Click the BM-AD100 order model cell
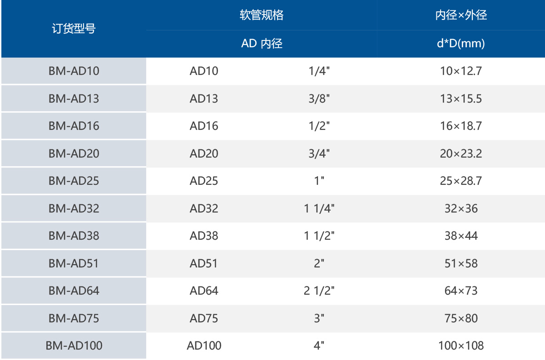The height and width of the screenshot is (360, 545). (x=74, y=345)
